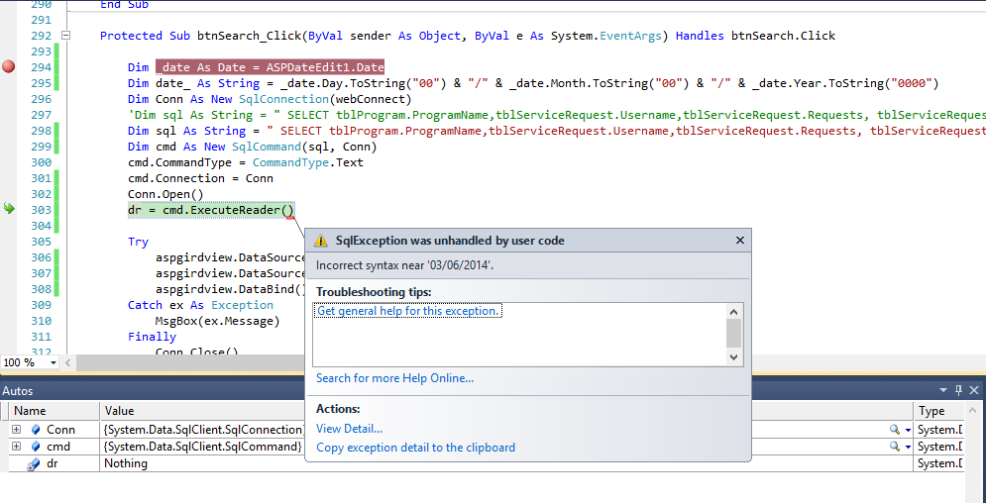986x503 pixels.
Task: Click the warning icon in exception dialog
Action: (321, 241)
